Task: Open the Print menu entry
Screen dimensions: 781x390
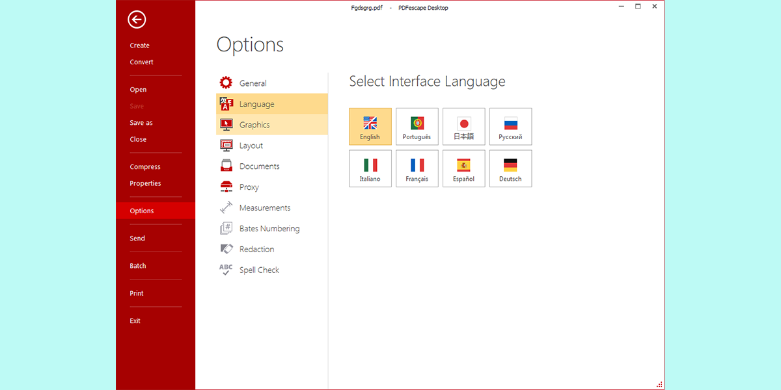Action: coord(137,293)
